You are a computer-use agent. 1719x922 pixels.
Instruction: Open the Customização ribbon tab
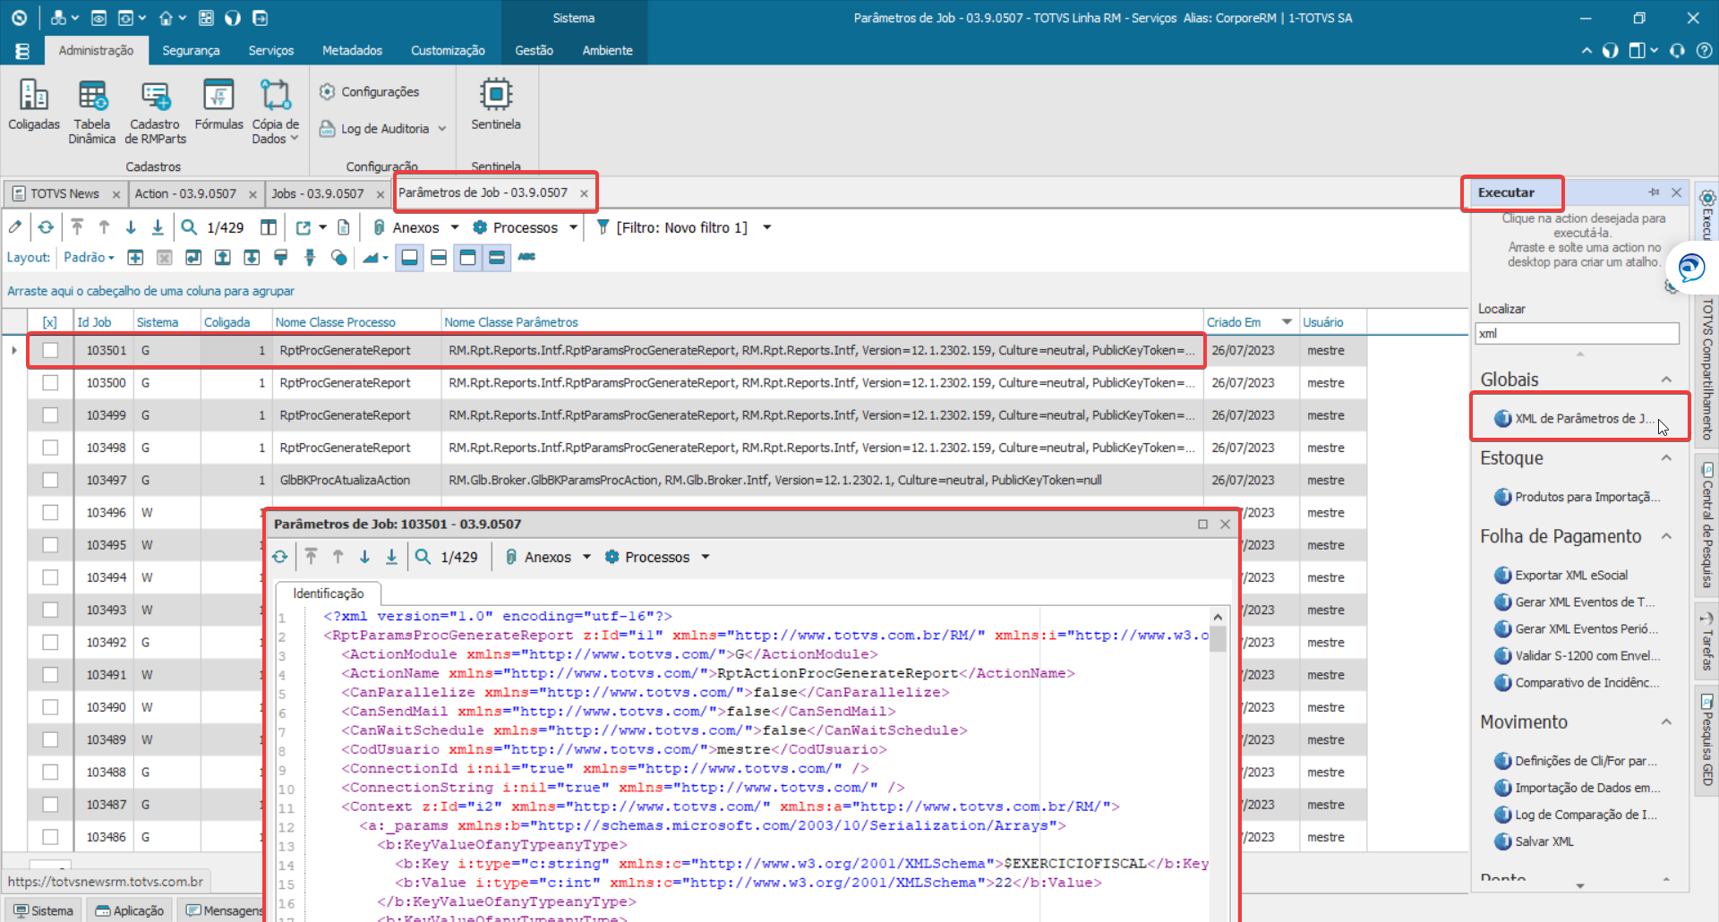pos(448,50)
